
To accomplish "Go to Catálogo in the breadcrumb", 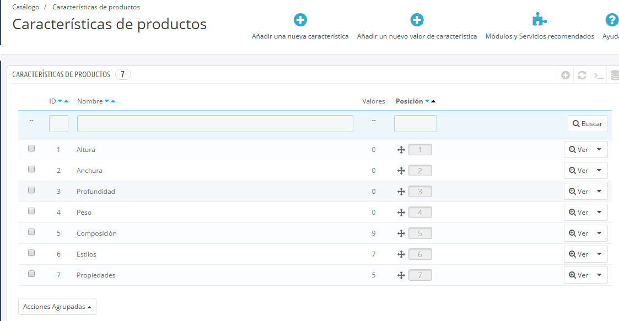I will coord(25,7).
